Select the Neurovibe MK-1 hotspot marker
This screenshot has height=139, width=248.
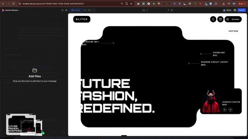click(114, 43)
